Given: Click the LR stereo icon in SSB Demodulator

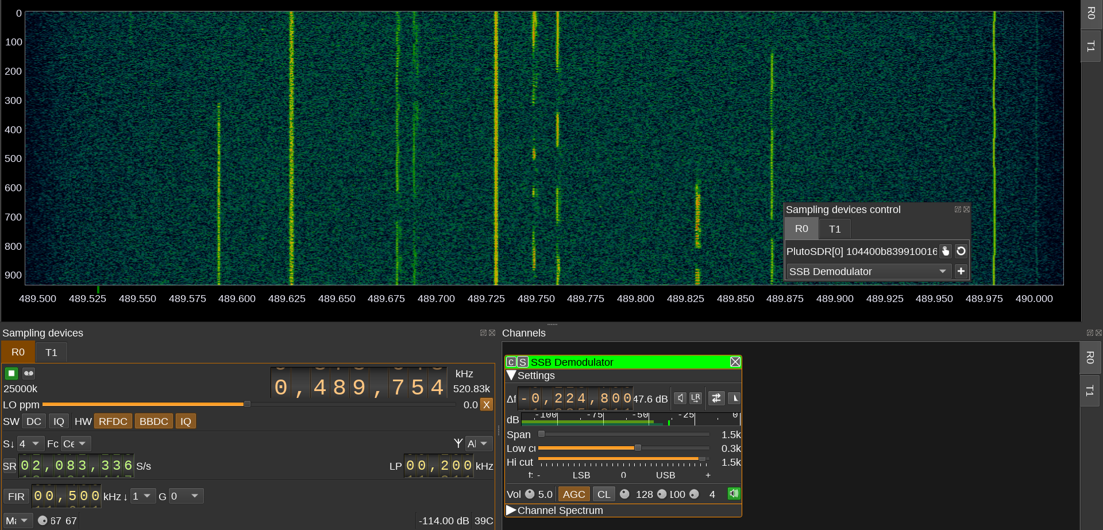Looking at the screenshot, I should [696, 398].
